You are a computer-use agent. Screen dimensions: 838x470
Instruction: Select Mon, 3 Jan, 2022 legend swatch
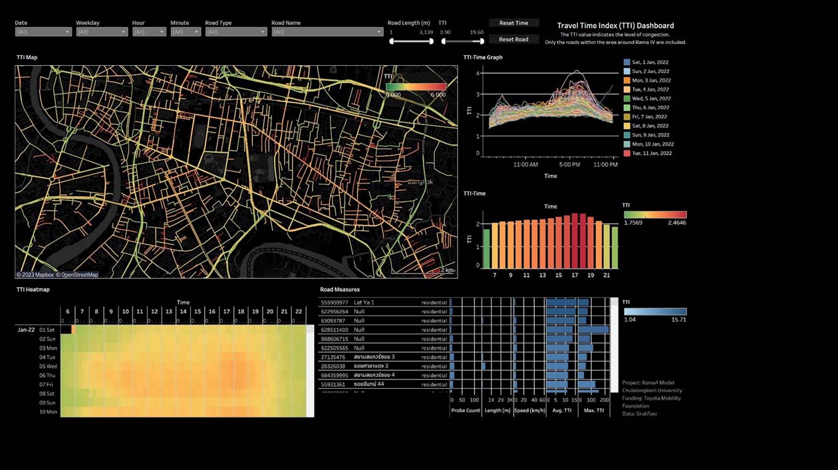coord(627,80)
